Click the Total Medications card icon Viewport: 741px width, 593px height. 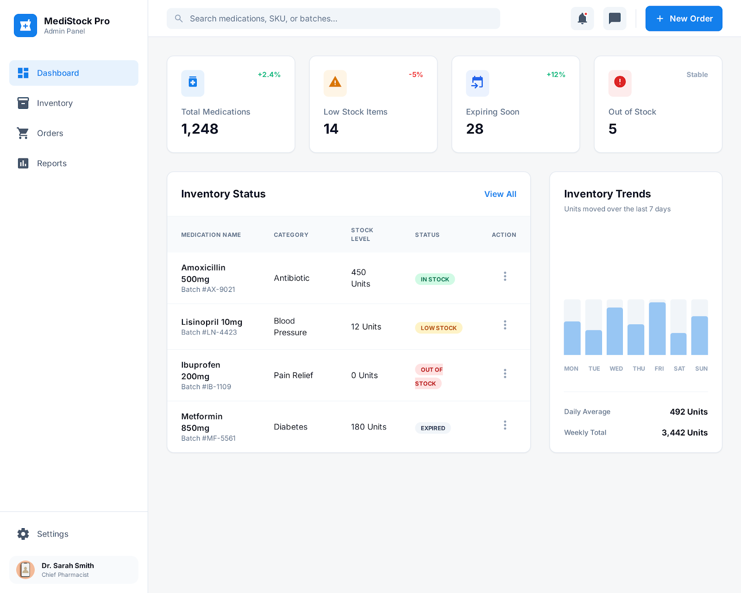193,83
